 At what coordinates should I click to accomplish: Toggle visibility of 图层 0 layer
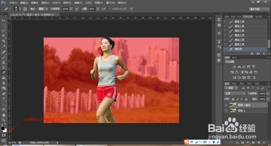pyautogui.click(x=226, y=111)
